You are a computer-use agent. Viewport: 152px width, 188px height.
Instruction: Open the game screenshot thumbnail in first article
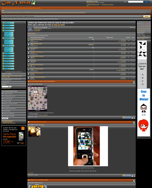(37, 98)
